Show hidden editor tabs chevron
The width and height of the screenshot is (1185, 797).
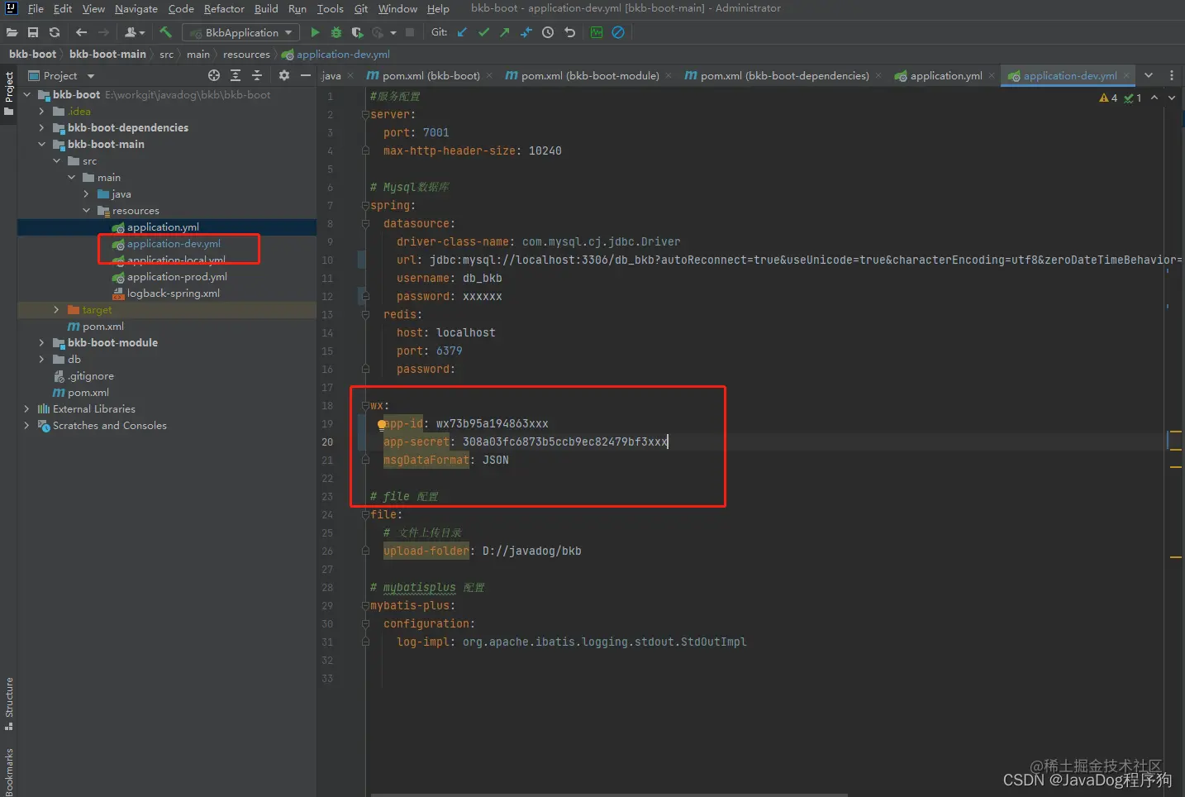[x=1148, y=75]
